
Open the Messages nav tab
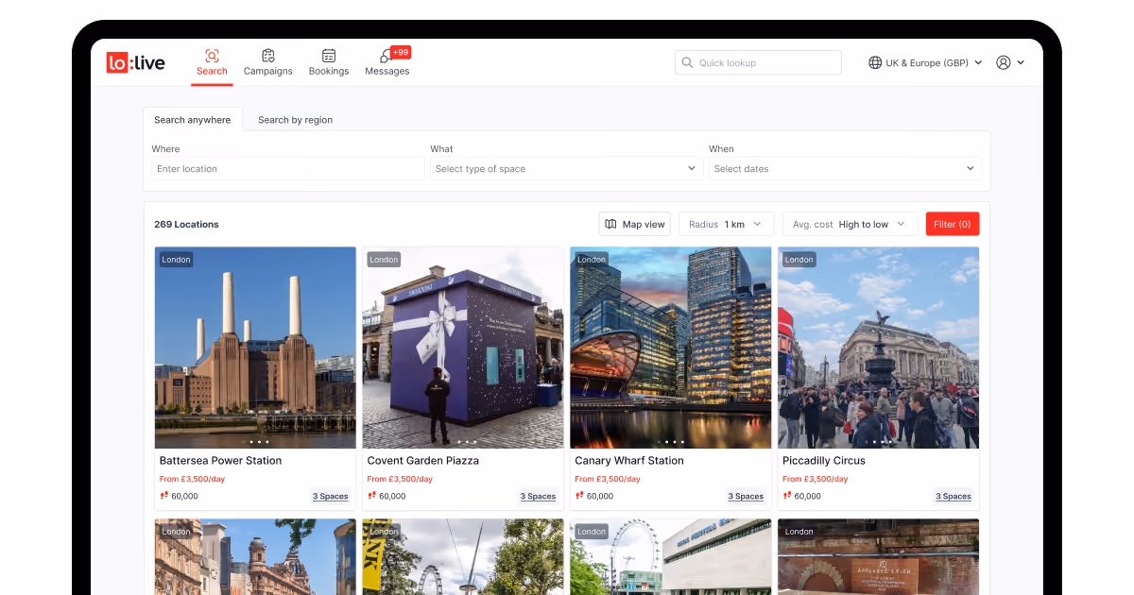[x=387, y=63]
